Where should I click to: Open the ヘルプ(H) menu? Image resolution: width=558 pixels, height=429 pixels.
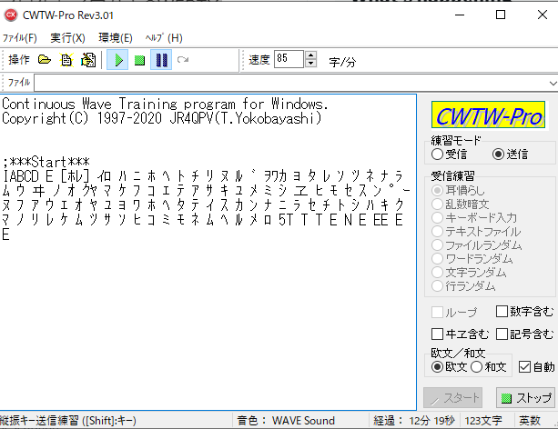(164, 37)
